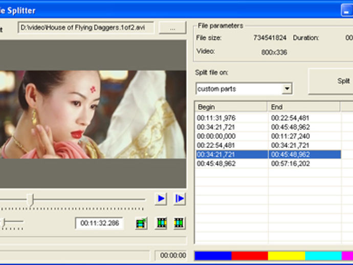The height and width of the screenshot is (265, 353).
Task: Click the rightmost yellow filmstrip marker icon
Action: (x=179, y=223)
